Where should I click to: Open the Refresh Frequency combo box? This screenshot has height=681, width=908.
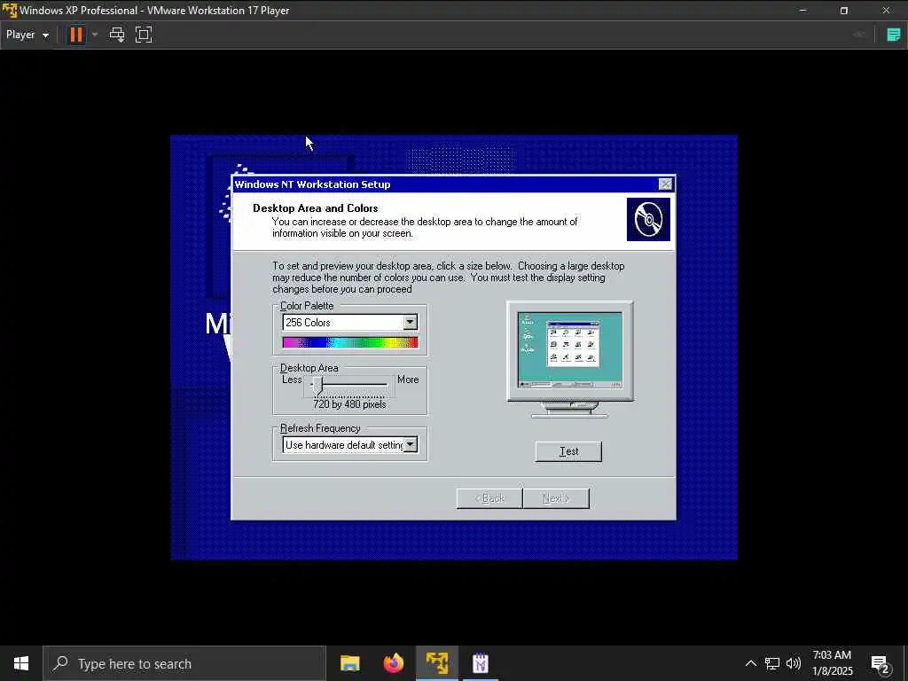(349, 445)
